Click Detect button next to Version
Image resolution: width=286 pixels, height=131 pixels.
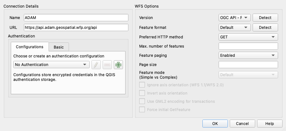point(265,18)
